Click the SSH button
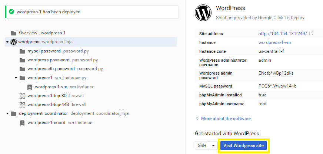This screenshot has height=154, width=323. tap(202, 146)
